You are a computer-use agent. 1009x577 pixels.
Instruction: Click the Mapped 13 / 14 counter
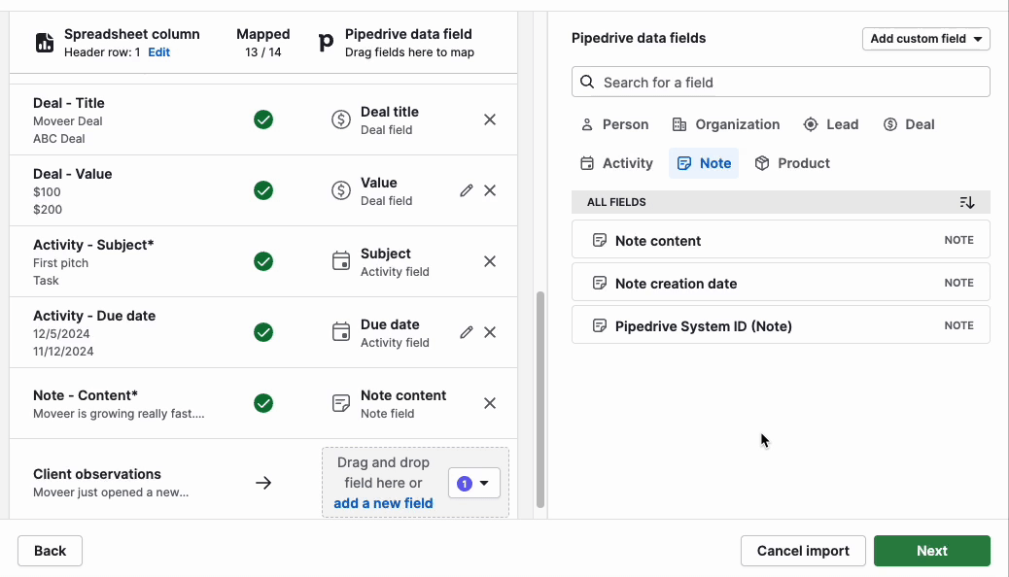point(263,43)
